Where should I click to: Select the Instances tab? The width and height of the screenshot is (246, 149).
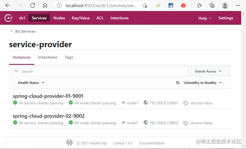point(22,57)
